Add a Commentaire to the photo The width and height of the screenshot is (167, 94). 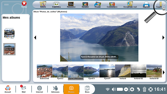pyautogui.click(x=112, y=5)
